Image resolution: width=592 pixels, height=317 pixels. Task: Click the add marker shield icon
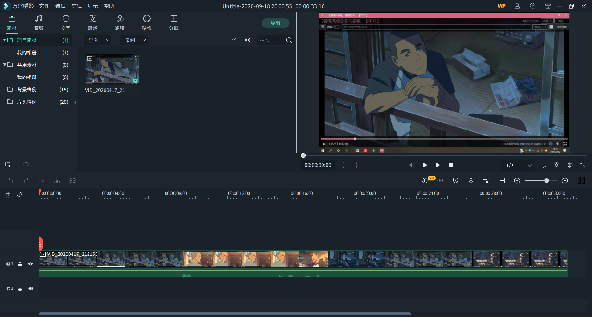pyautogui.click(x=455, y=181)
